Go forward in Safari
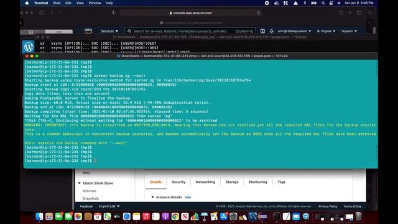Image resolution: width=398 pixels, height=224 pixels. point(60,12)
